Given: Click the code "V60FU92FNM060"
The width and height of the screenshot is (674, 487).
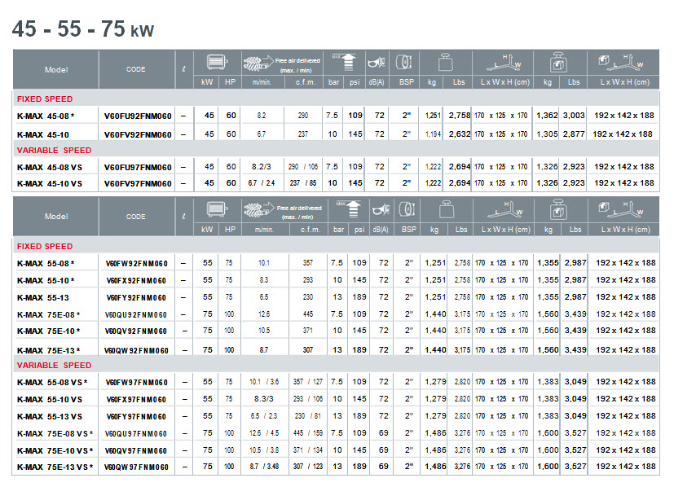Looking at the screenshot, I should pos(138,116).
